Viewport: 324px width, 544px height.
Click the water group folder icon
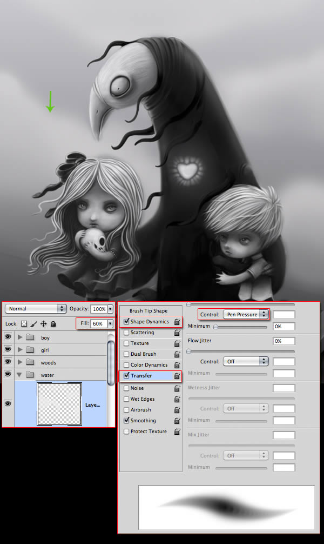pyautogui.click(x=30, y=375)
